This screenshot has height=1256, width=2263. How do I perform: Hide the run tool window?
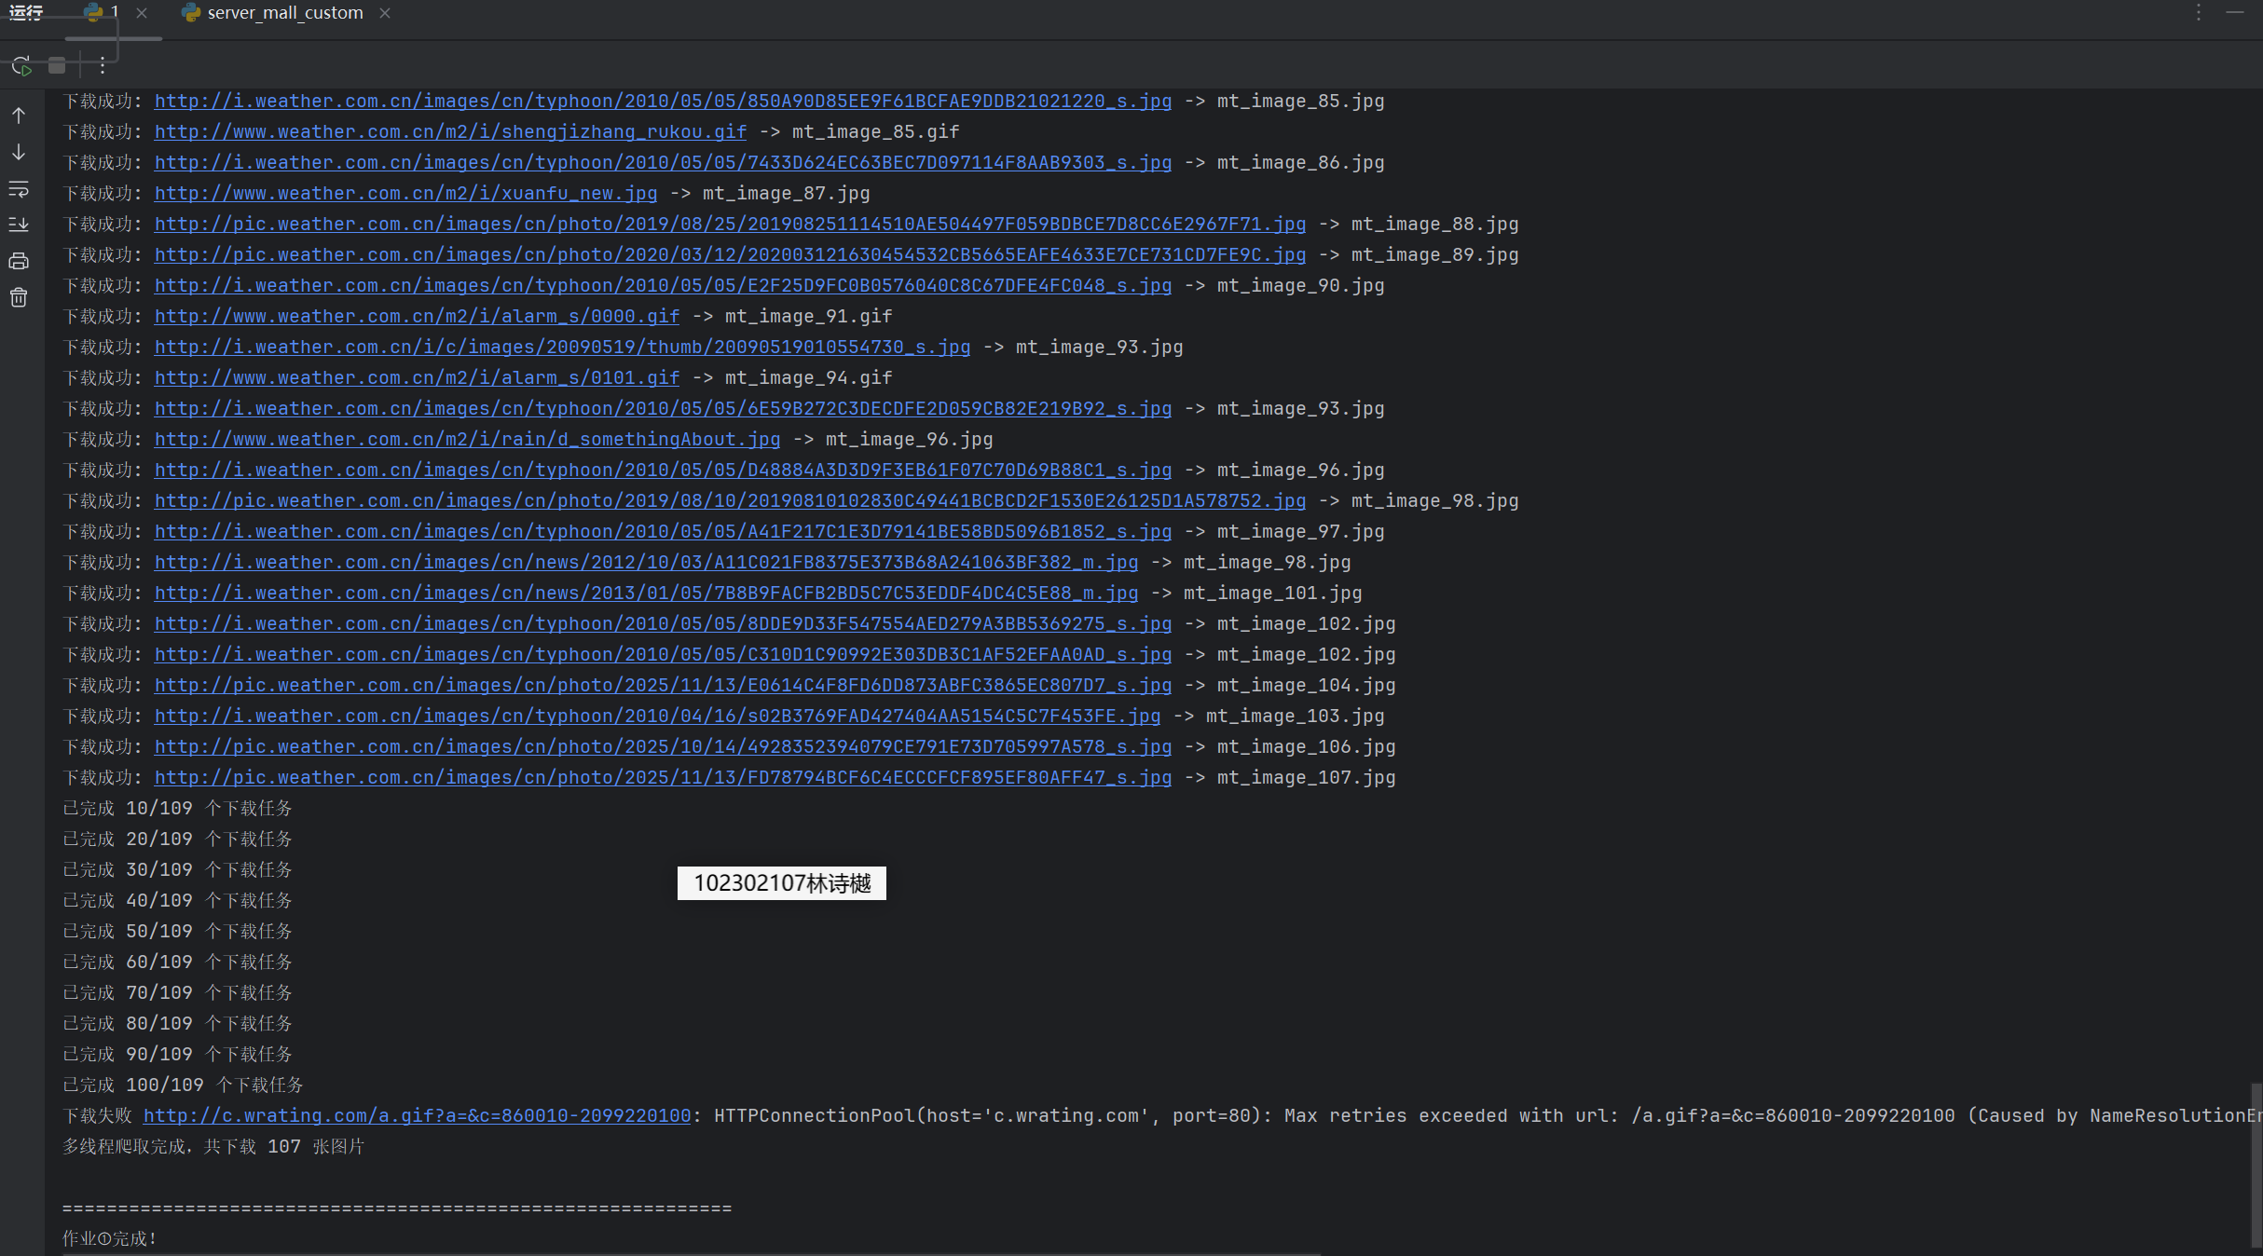(x=2235, y=13)
